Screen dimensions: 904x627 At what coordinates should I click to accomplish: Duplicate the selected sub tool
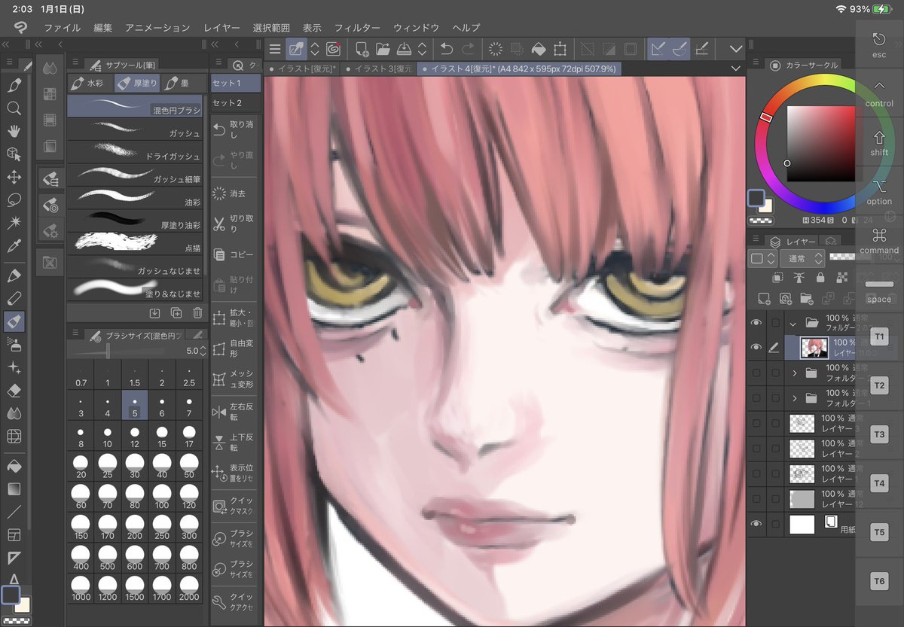[x=176, y=313]
